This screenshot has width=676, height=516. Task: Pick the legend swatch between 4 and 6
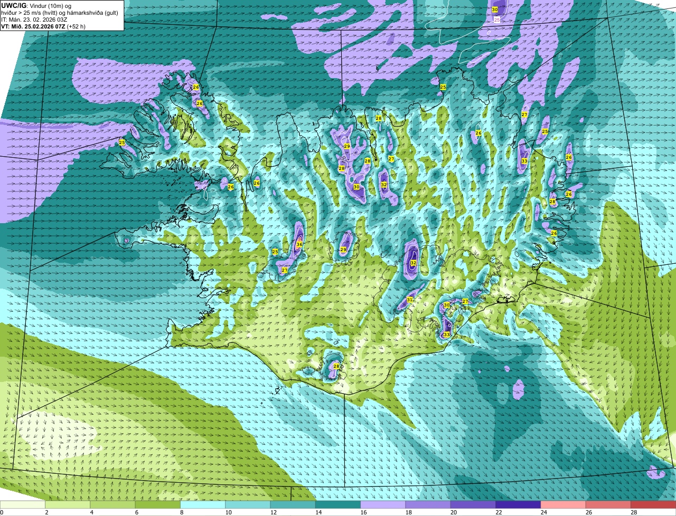click(x=113, y=504)
